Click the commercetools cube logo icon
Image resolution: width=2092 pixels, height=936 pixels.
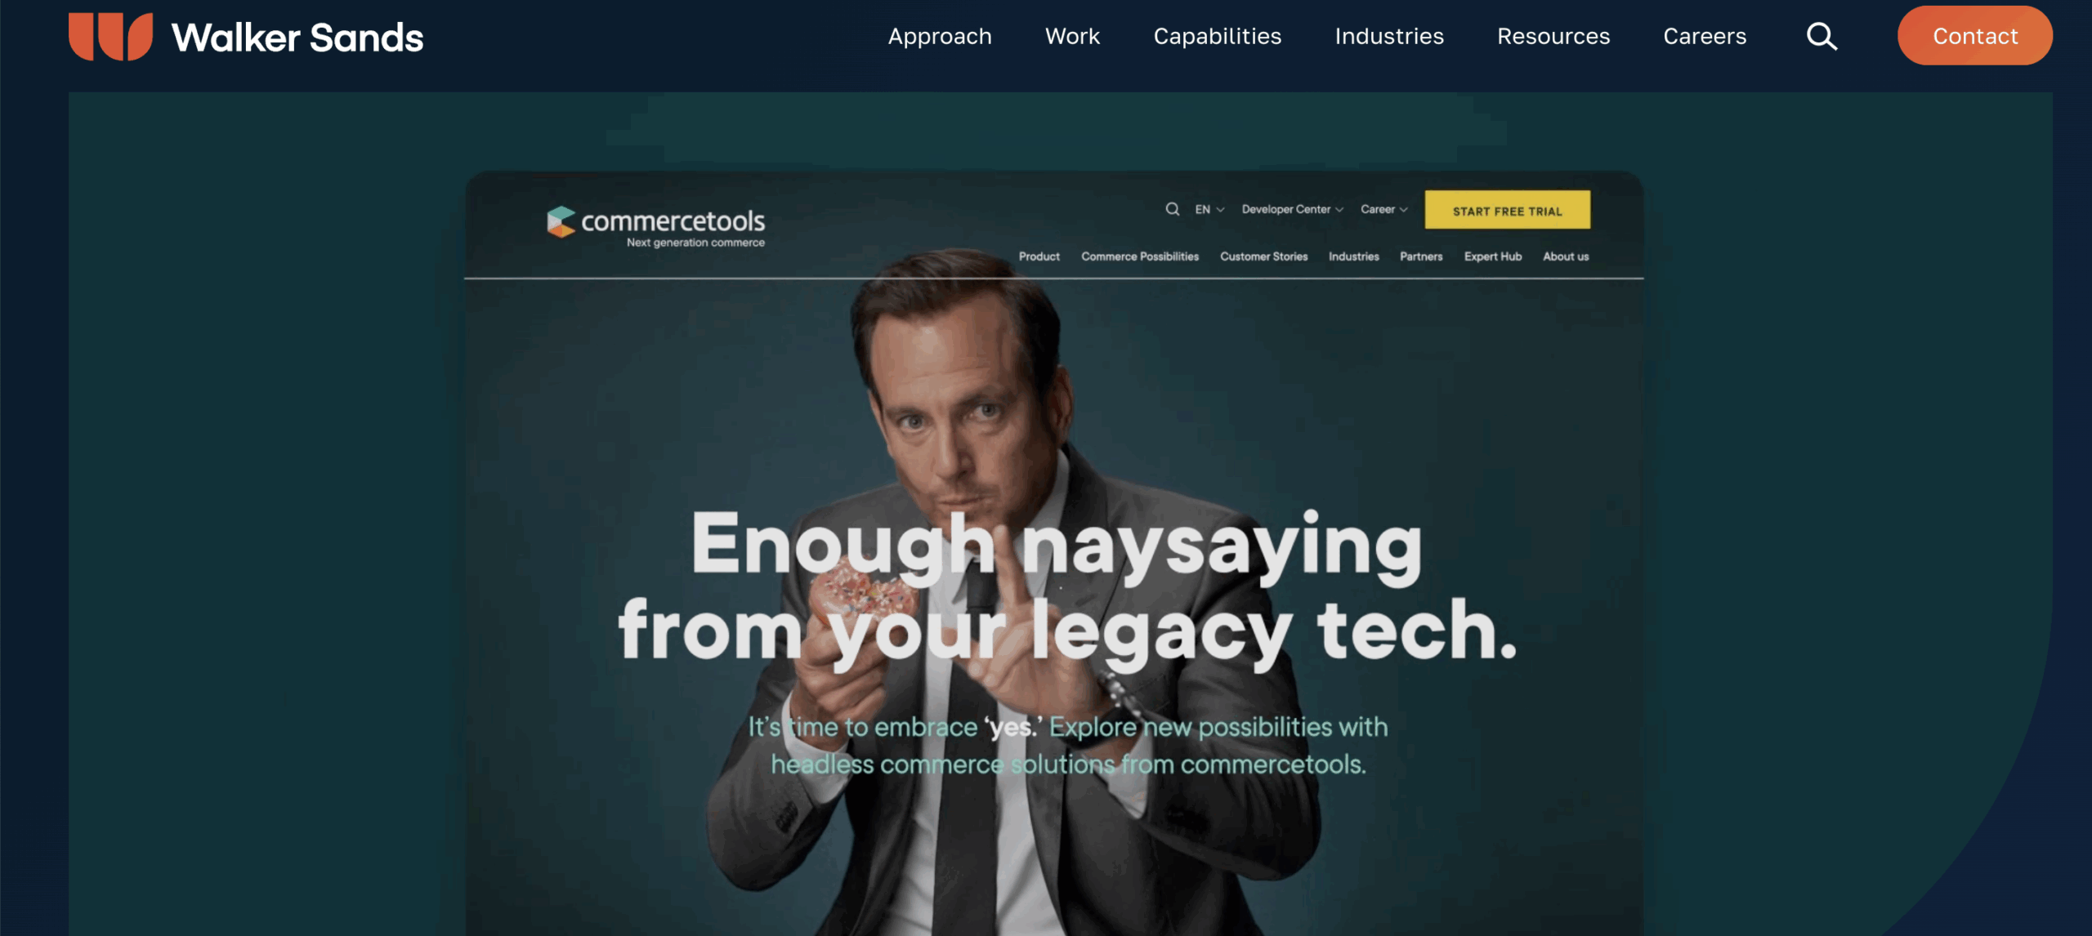pyautogui.click(x=561, y=222)
